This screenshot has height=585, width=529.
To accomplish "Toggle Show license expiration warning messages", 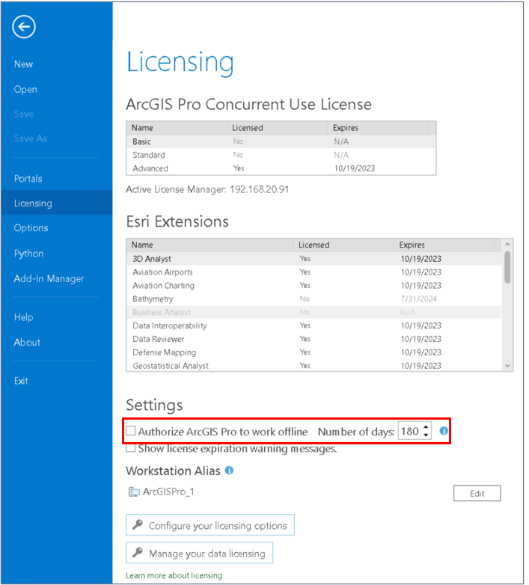I will pyautogui.click(x=131, y=447).
